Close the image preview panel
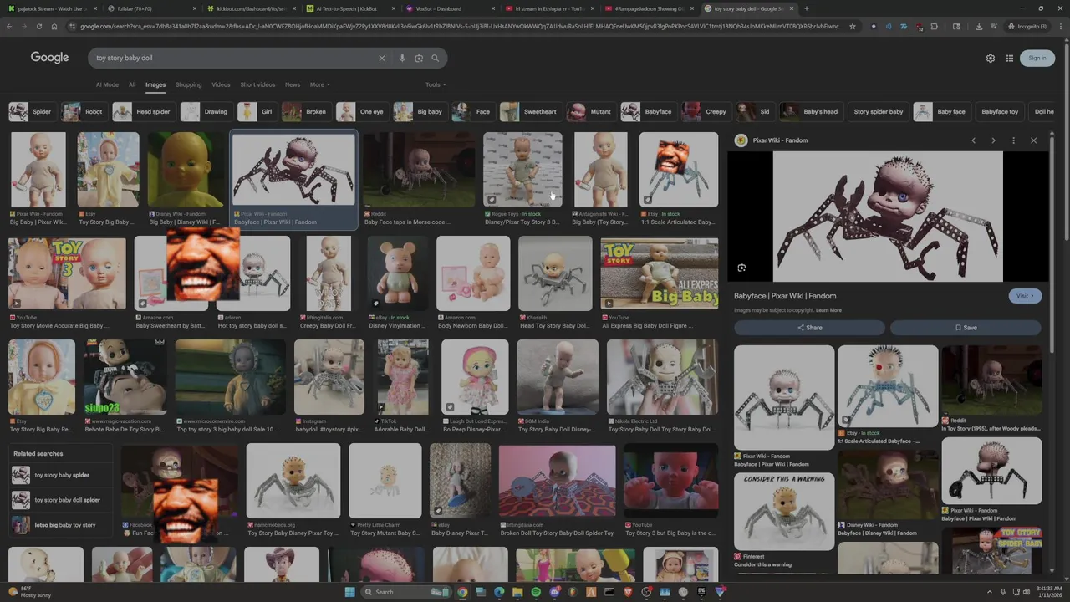The image size is (1070, 602). click(1033, 140)
